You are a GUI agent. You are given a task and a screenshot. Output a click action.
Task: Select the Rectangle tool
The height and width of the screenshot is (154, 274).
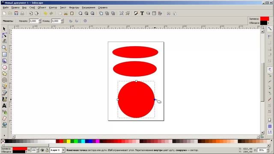click(x=4, y=54)
